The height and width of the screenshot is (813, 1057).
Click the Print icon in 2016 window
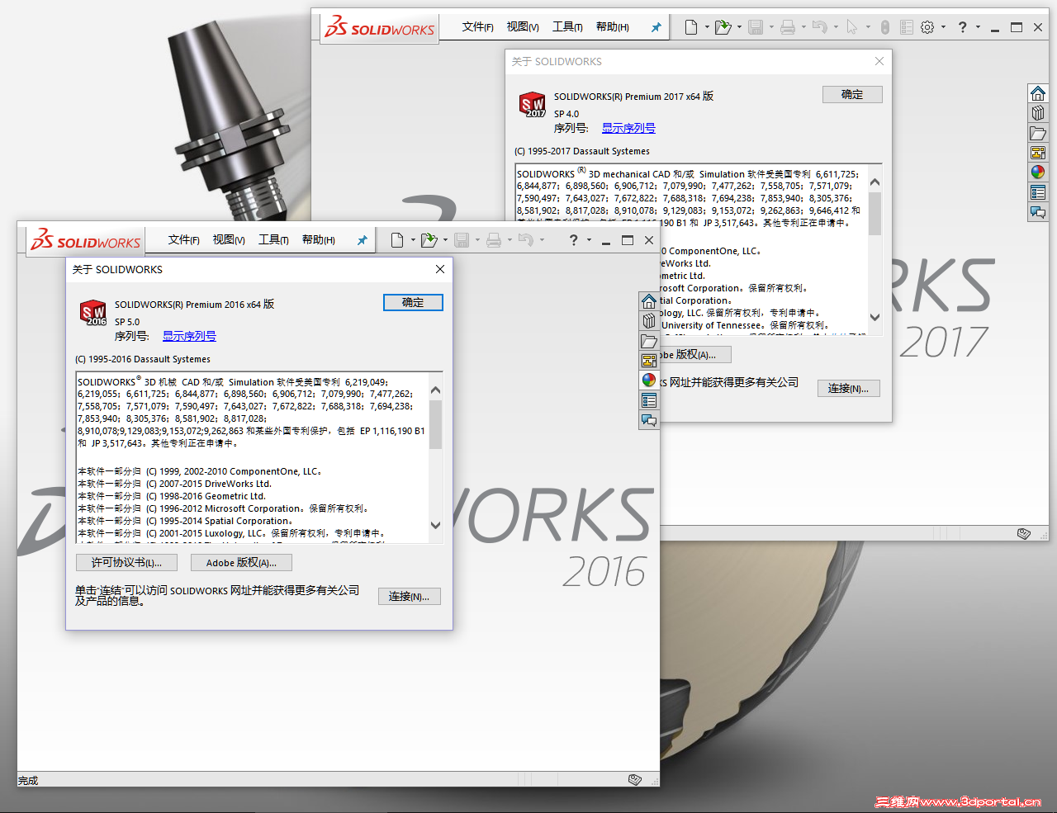pyautogui.click(x=494, y=240)
